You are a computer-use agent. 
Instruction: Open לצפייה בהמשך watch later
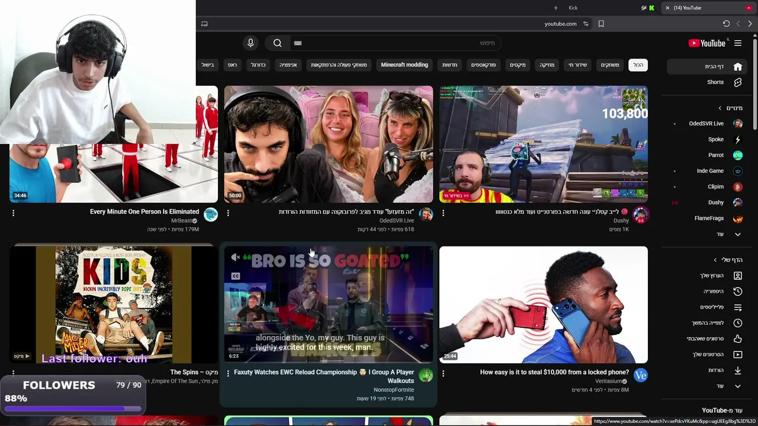coord(706,323)
